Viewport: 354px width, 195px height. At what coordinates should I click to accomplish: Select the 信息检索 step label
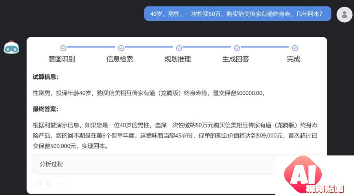click(x=120, y=59)
